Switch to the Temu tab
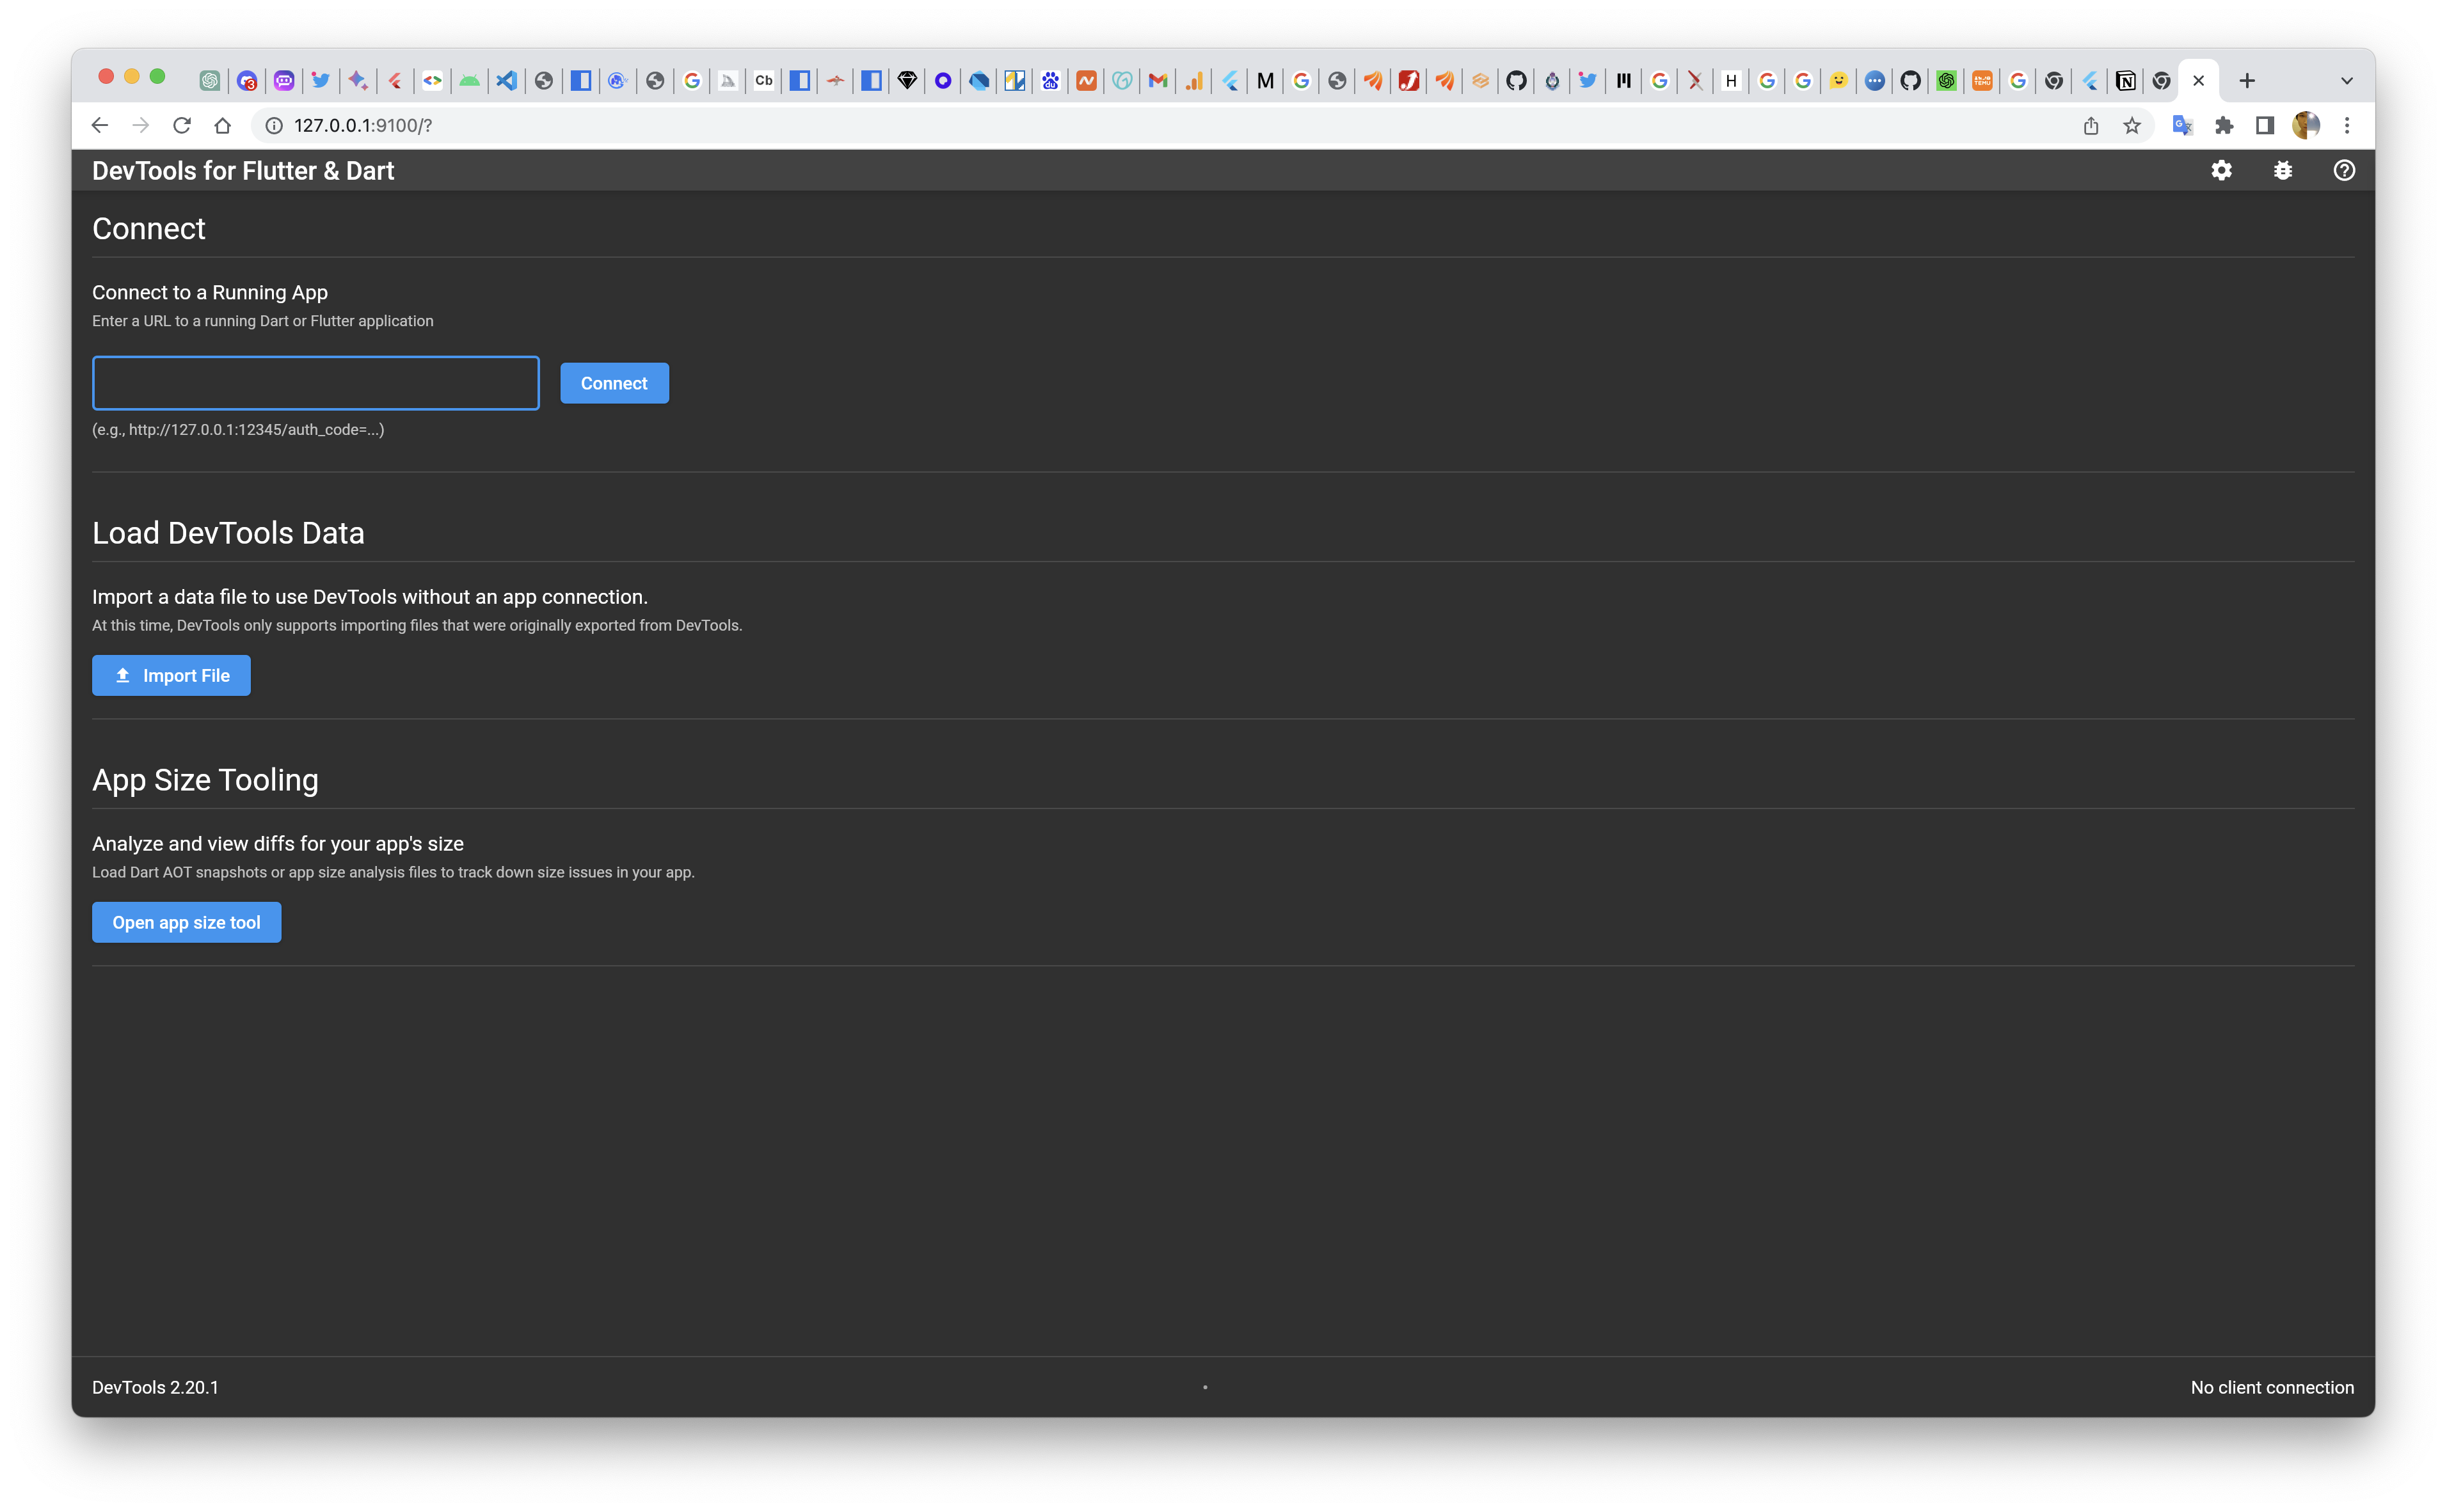This screenshot has height=1512, width=2447. click(x=1982, y=81)
